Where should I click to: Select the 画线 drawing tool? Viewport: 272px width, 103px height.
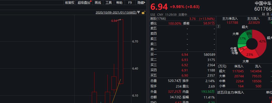pos(98,2)
